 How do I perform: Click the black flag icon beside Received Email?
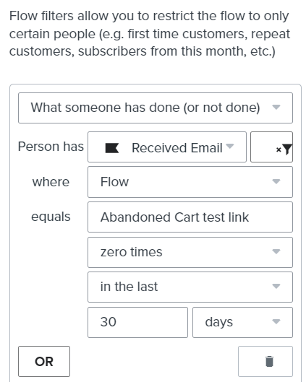point(112,148)
